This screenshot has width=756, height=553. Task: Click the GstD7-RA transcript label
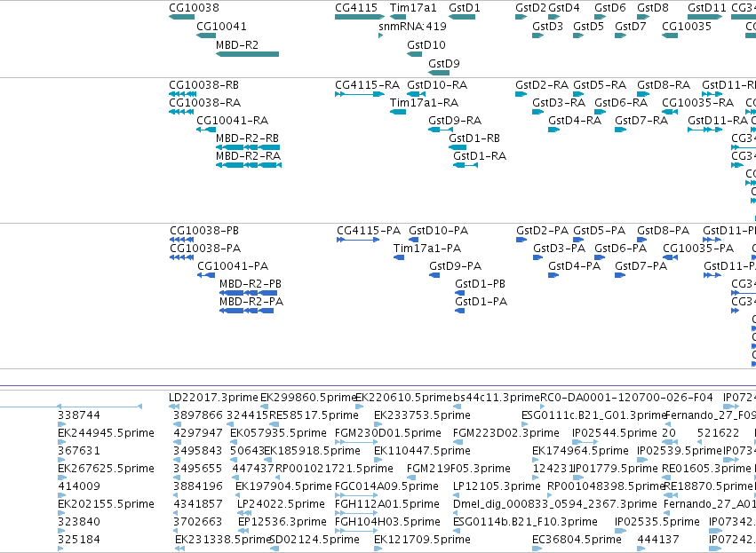[x=641, y=121]
